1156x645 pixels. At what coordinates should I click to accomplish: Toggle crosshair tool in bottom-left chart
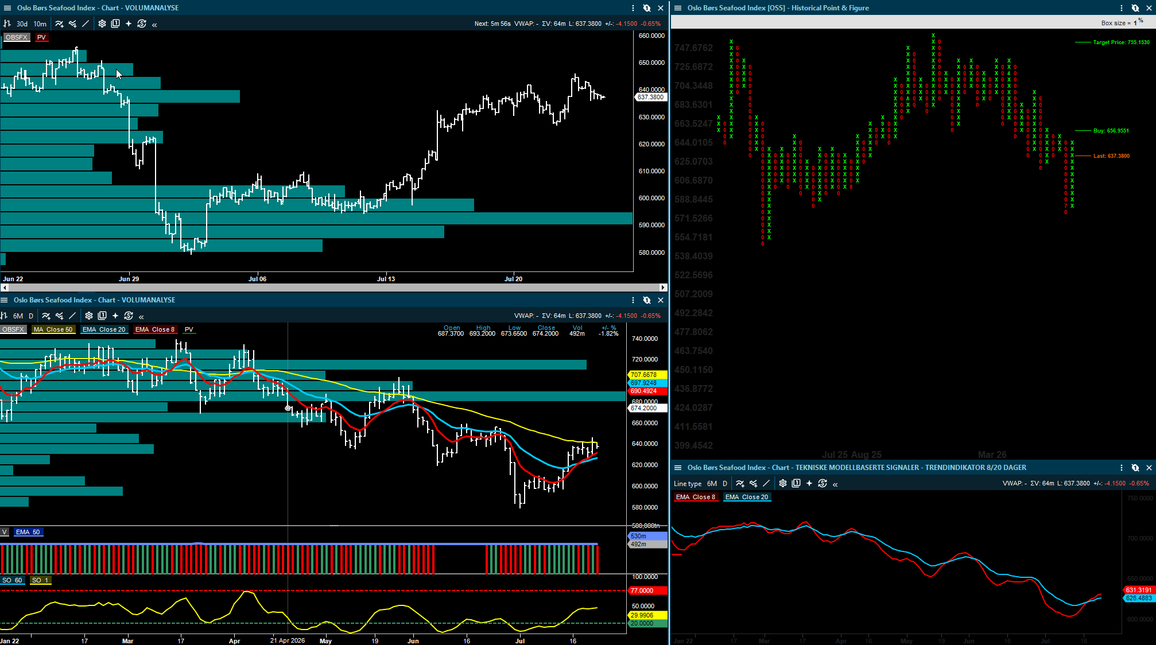(115, 316)
